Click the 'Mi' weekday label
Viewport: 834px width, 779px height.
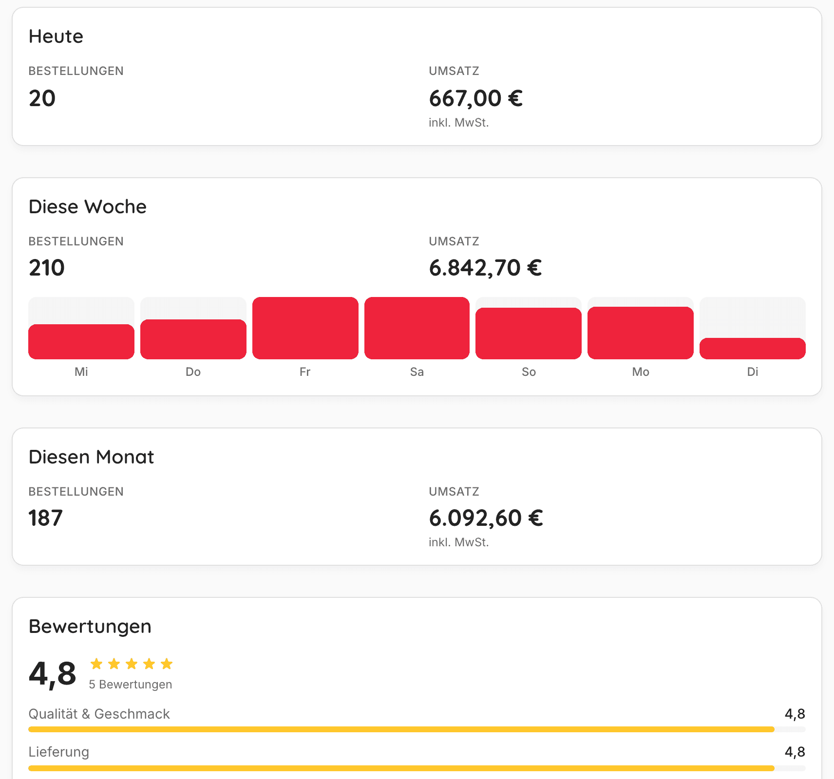click(81, 372)
